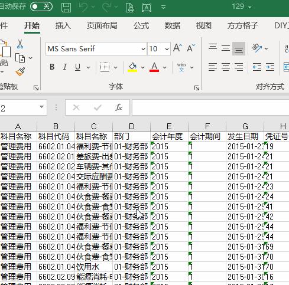This screenshot has width=289, height=285.
Task: Apply yellow fill color
Action: (132, 67)
